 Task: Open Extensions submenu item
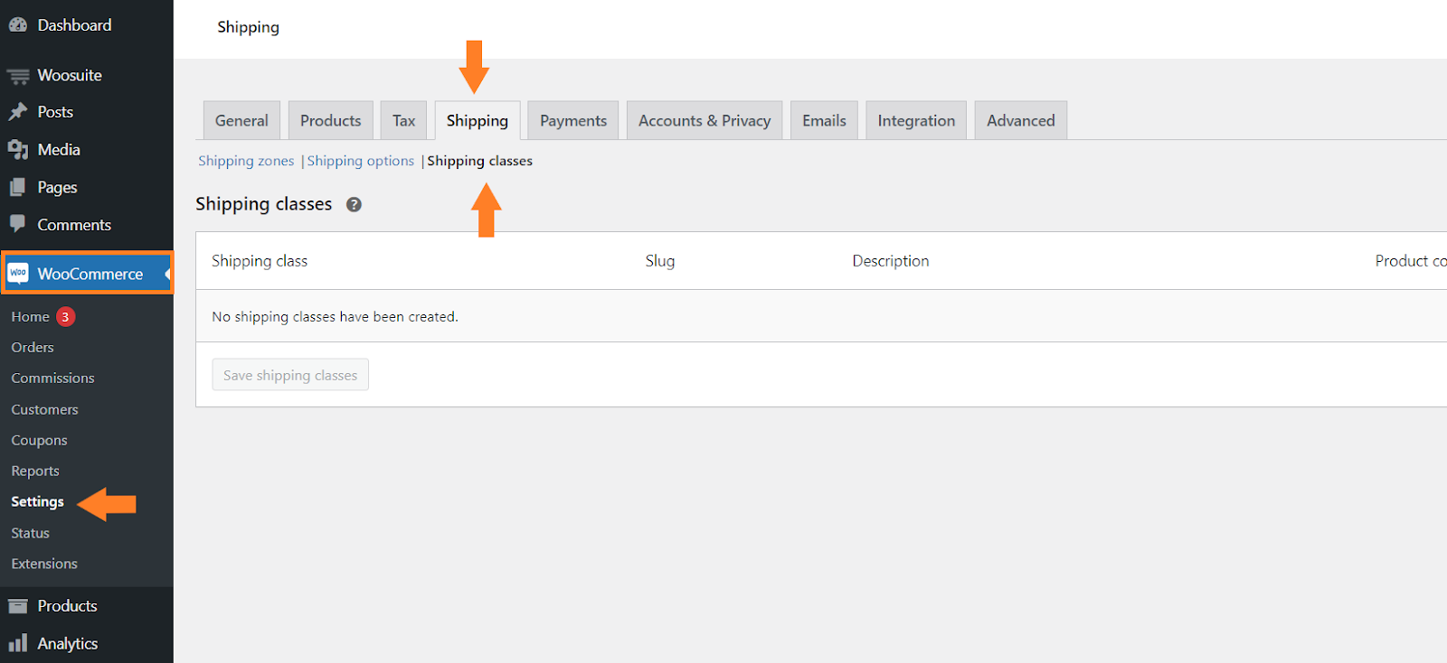click(44, 564)
